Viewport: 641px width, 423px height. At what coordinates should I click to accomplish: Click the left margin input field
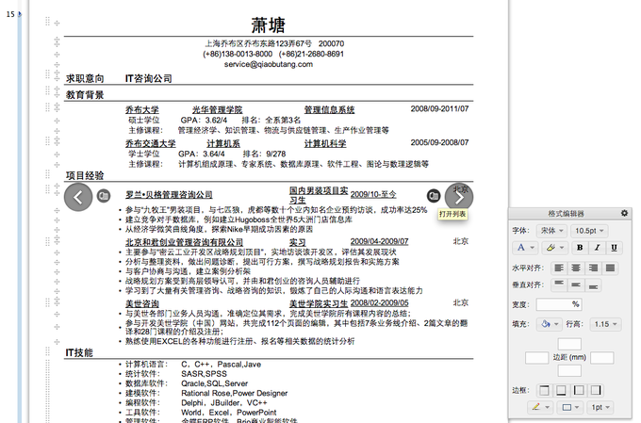[536, 358]
